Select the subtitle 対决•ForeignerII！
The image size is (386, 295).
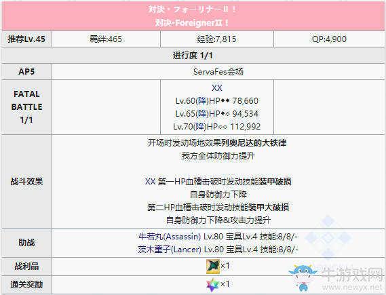click(x=192, y=23)
